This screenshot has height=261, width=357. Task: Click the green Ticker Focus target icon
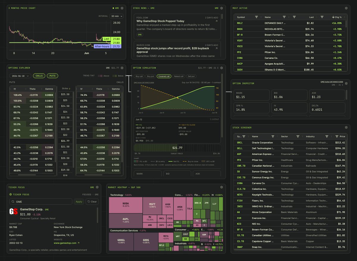click(x=10, y=194)
